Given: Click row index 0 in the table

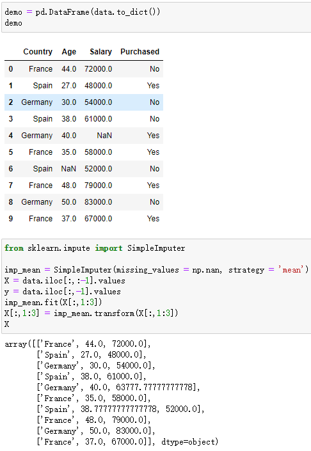Looking at the screenshot, I should [x=11, y=69].
